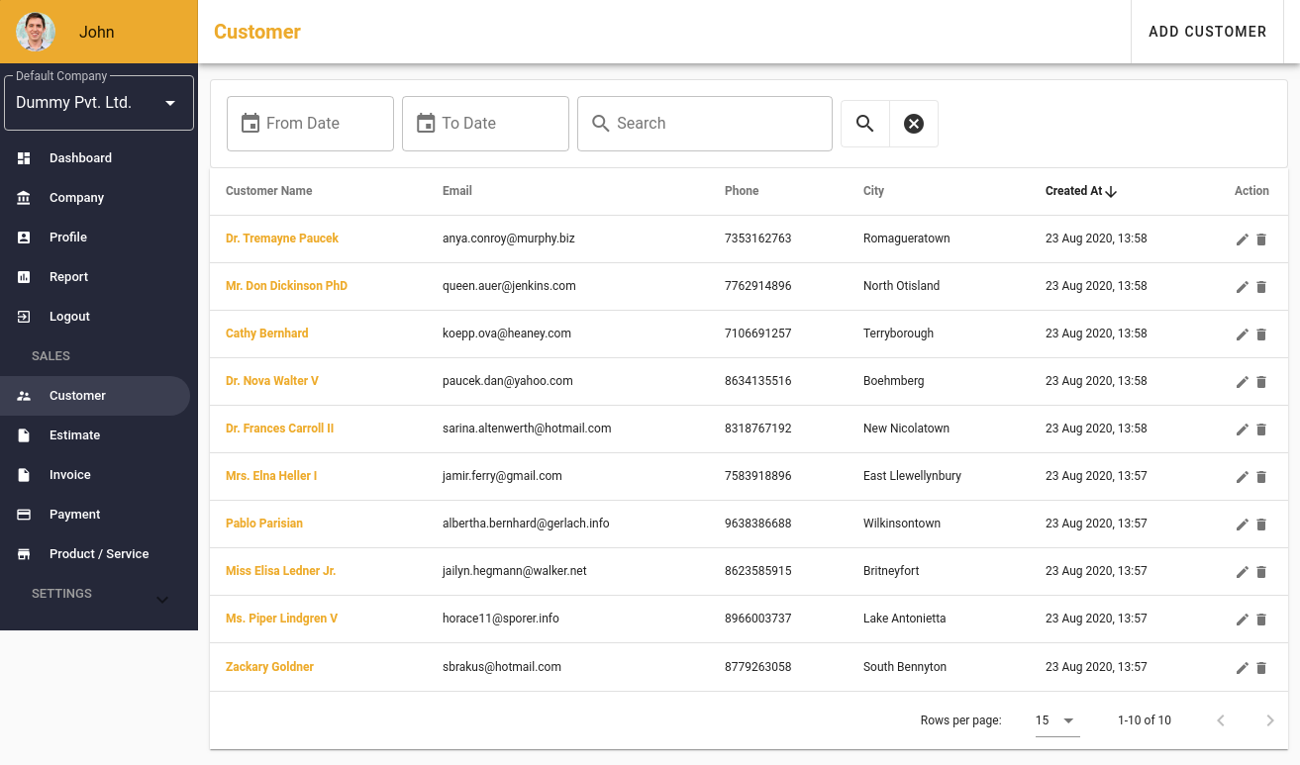Edit Dr. Tremayne Paucek with pencil icon
The width and height of the screenshot is (1300, 765).
pyautogui.click(x=1242, y=239)
